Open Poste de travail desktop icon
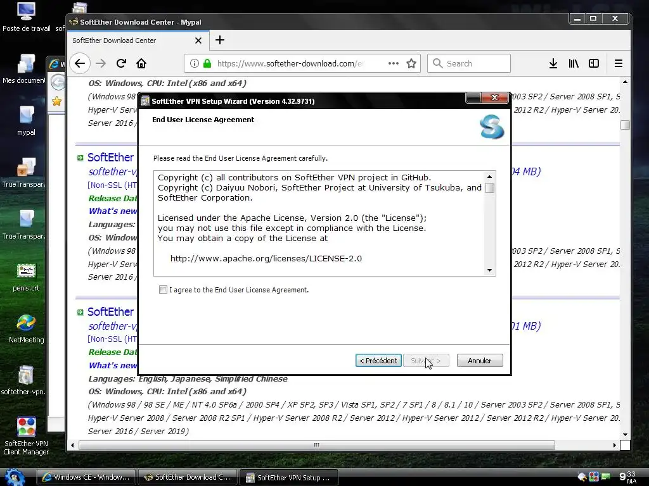The height and width of the screenshot is (486, 649). click(x=26, y=17)
